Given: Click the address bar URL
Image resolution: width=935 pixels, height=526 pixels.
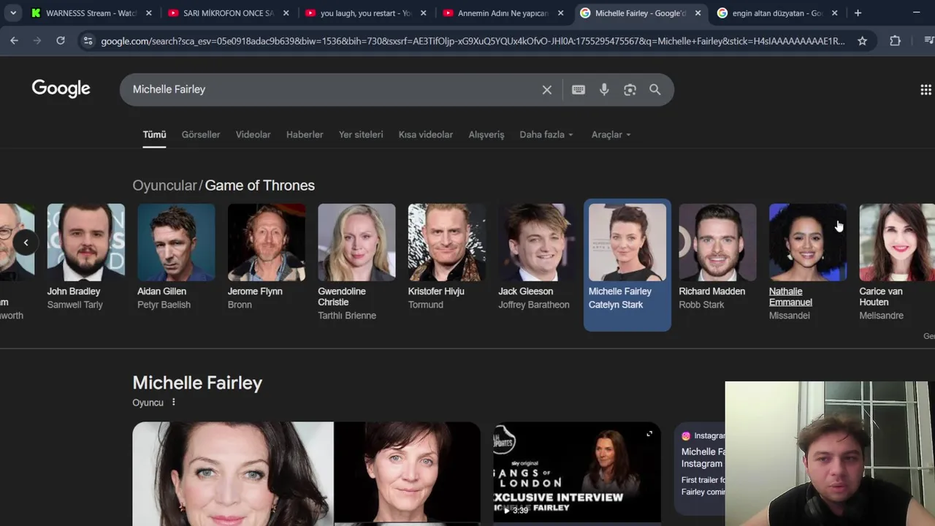Looking at the screenshot, I should point(472,41).
